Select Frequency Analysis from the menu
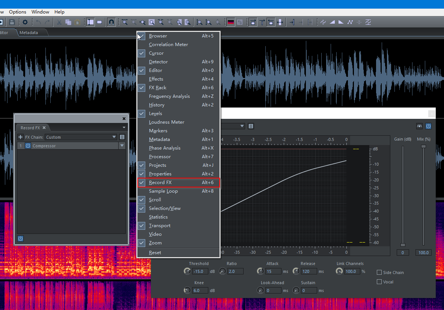444x310 pixels. tap(169, 96)
